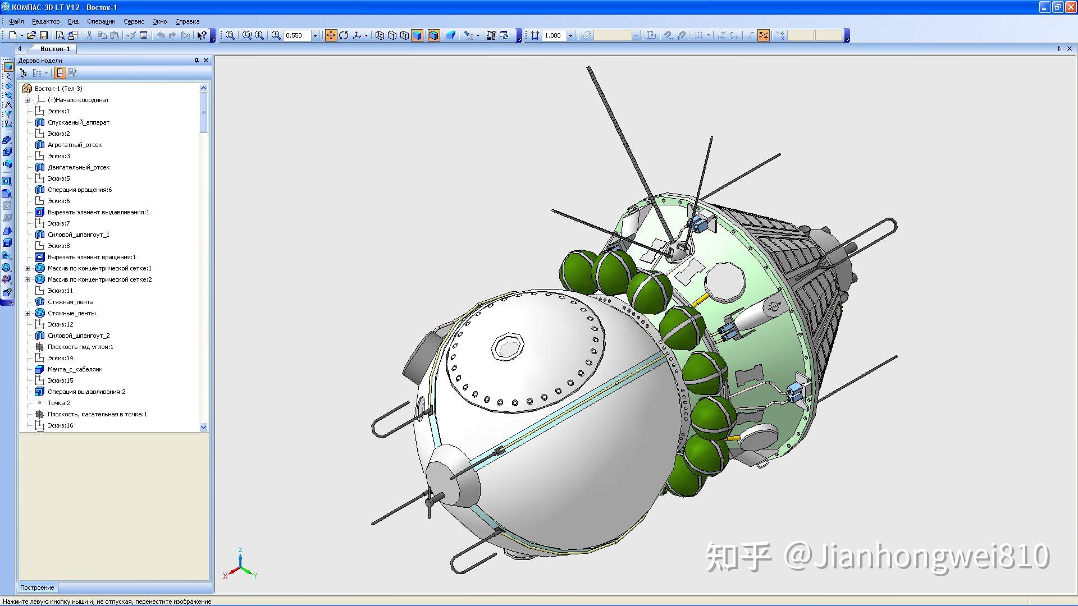Select the wireframe display mode icon
The height and width of the screenshot is (606, 1078).
(x=380, y=35)
